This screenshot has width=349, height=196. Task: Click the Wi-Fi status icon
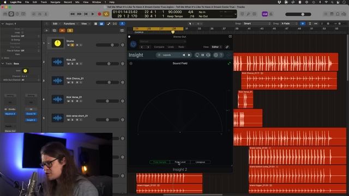326,2
